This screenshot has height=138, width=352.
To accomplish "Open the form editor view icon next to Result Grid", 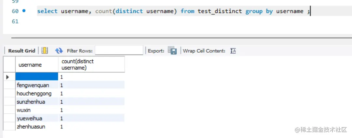I will 45,51.
